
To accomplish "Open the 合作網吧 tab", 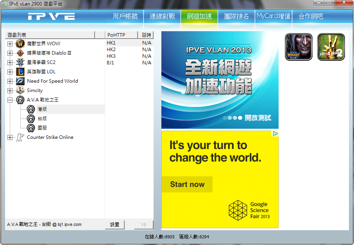I will 311,16.
